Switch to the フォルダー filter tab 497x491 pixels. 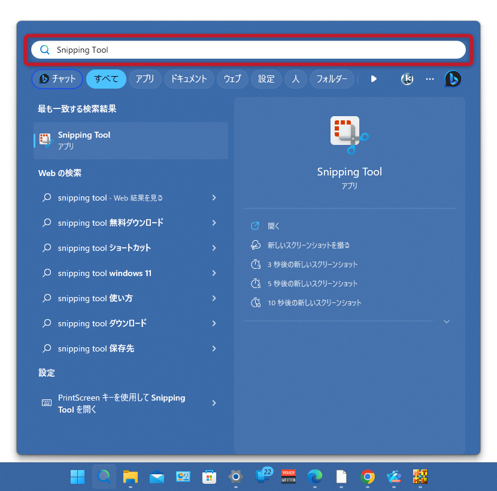[332, 79]
